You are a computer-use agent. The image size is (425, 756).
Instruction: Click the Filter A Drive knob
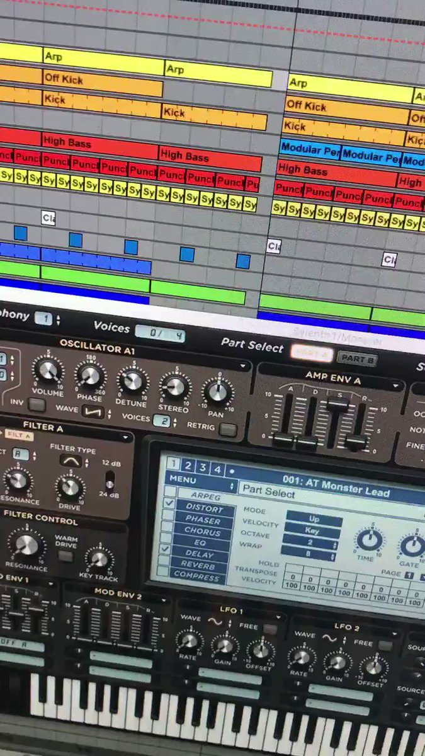point(69,487)
